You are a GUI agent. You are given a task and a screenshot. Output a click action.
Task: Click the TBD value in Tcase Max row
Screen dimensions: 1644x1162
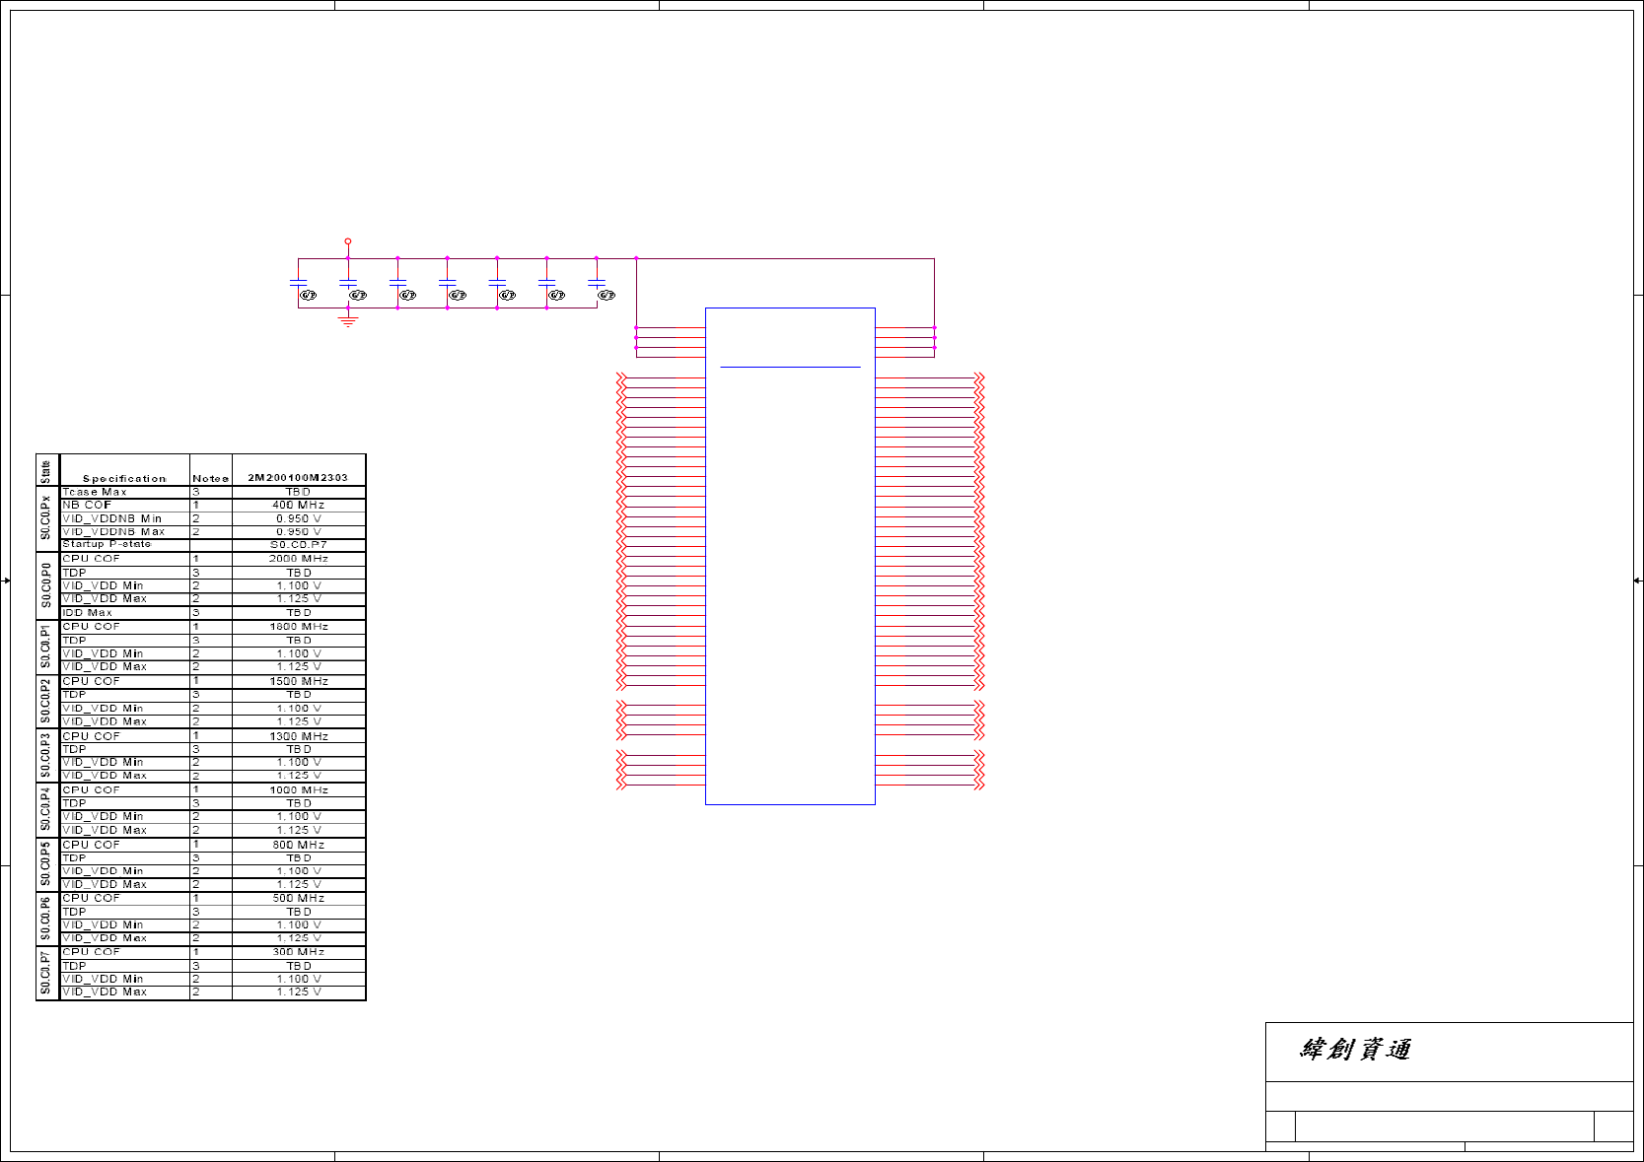299,492
